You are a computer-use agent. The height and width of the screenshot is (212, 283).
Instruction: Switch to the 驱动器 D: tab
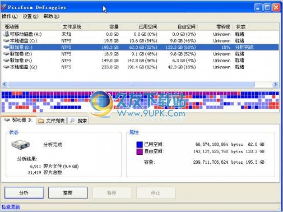(x=18, y=120)
